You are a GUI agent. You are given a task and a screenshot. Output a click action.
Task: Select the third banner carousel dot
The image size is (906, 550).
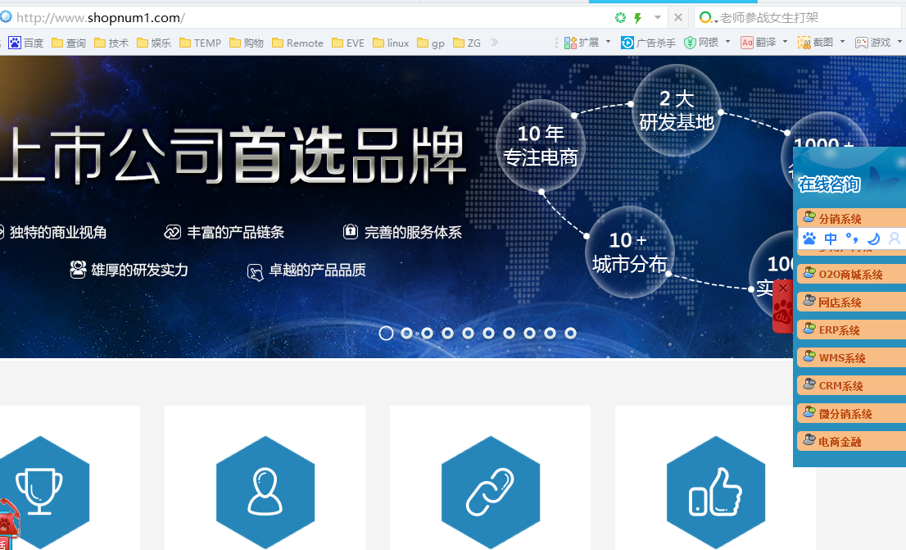coord(427,333)
